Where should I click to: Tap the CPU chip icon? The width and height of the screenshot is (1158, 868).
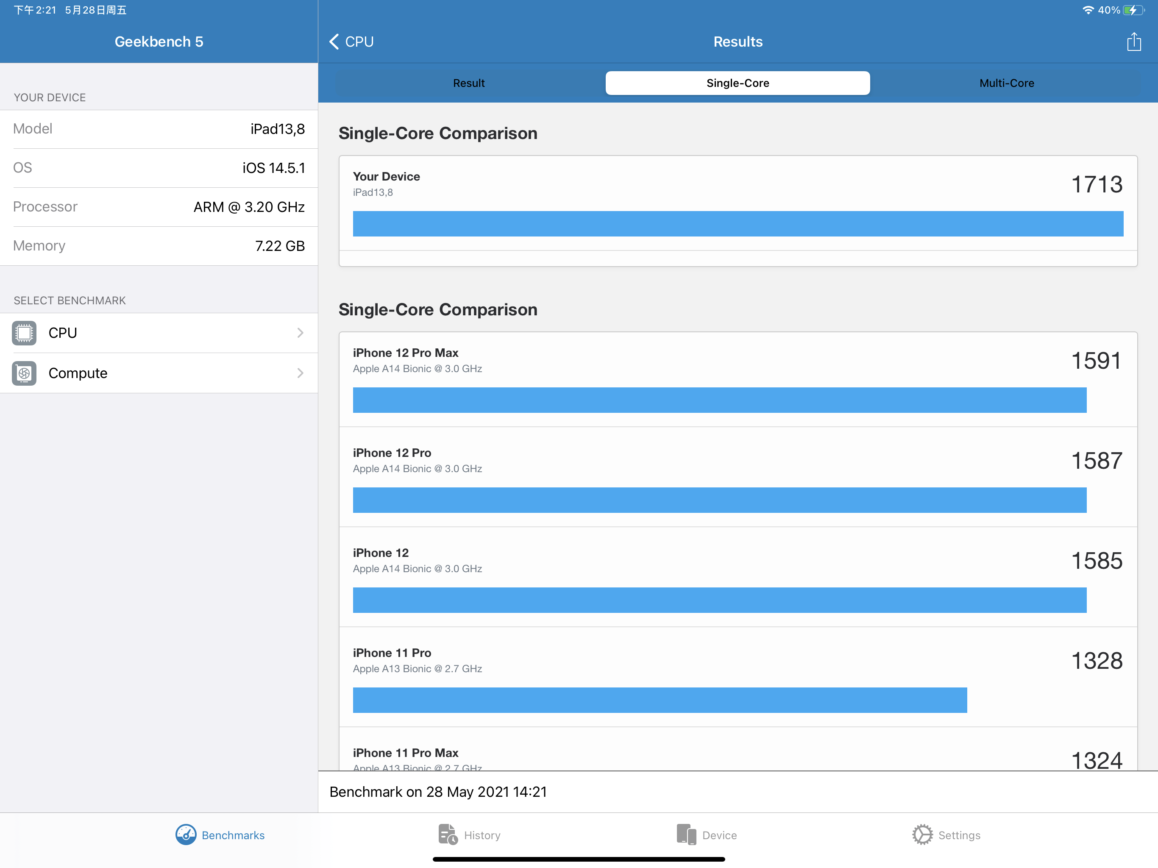[x=24, y=333]
